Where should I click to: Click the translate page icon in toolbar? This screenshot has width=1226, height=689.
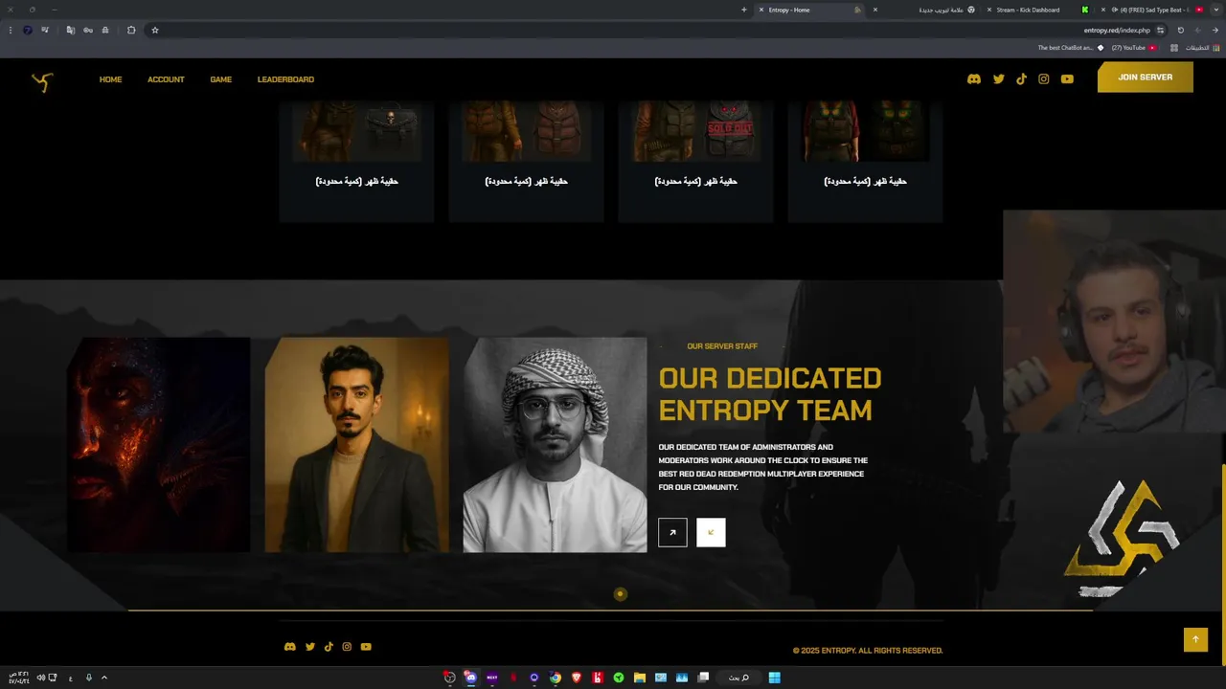point(70,30)
